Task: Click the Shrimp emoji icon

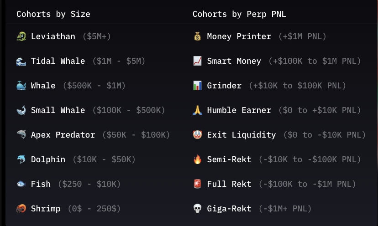Action: point(21,209)
